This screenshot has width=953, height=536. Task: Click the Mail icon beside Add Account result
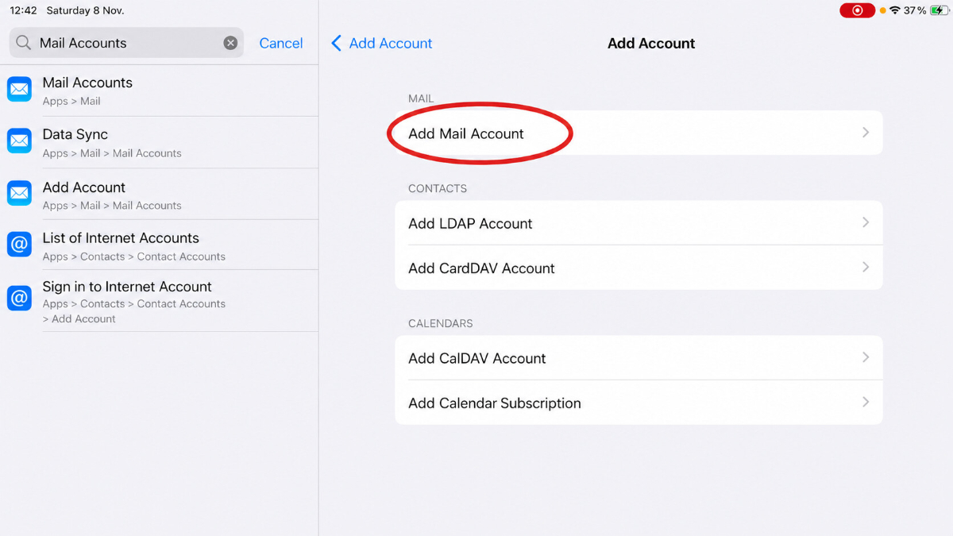19,193
